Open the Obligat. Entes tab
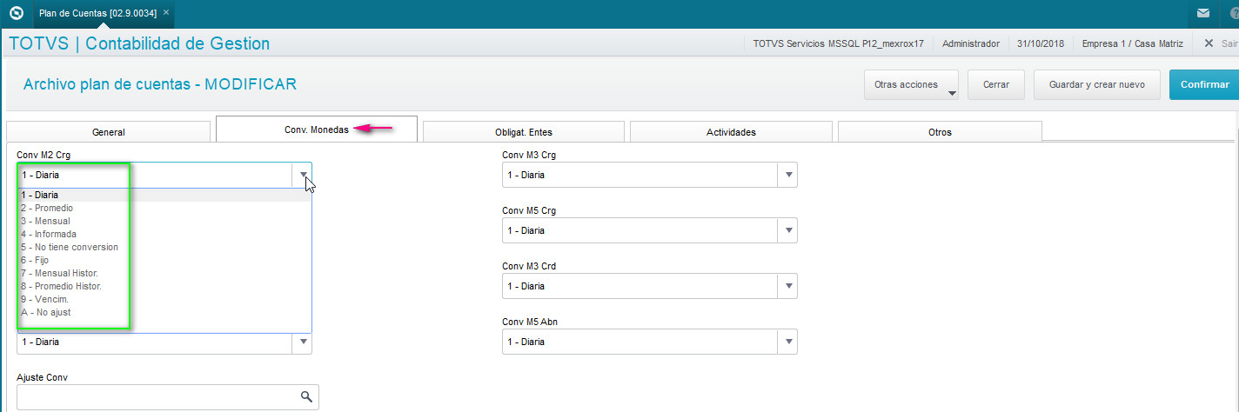Viewport: 1239px width, 412px height. click(524, 132)
